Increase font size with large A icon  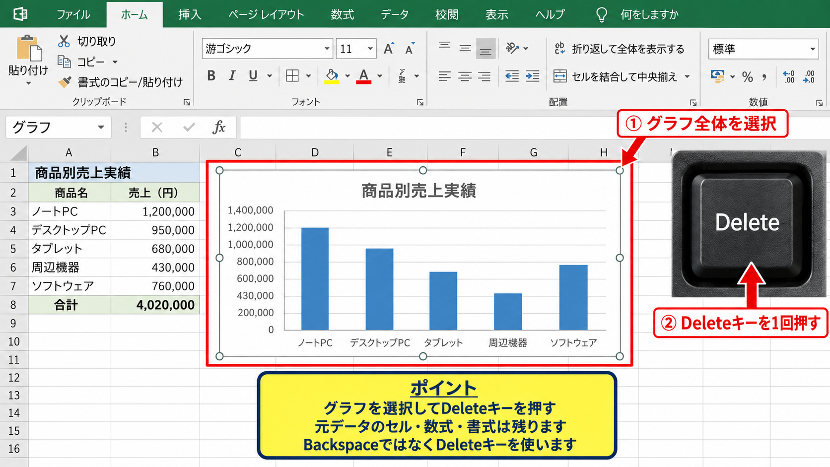(389, 49)
